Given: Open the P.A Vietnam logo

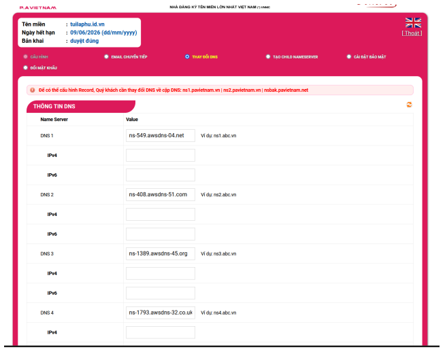Looking at the screenshot, I should coord(38,7).
